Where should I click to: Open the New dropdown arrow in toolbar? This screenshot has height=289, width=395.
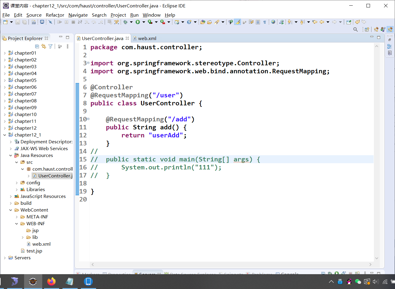click(11, 22)
